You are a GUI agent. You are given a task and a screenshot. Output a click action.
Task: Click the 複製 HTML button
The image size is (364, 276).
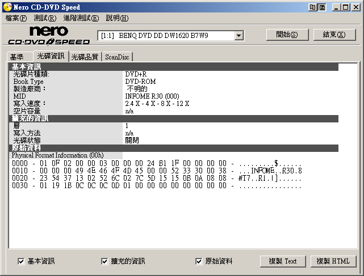click(333, 261)
